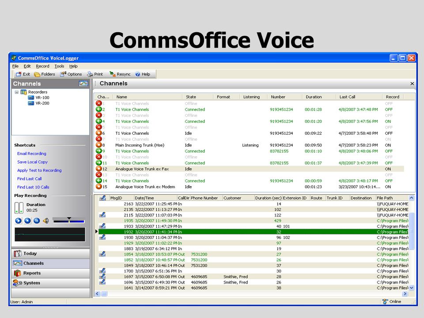Image resolution: width=424 pixels, height=318 pixels.
Task: Click the message list scroll-down arrow
Action: pyautogui.click(x=412, y=288)
